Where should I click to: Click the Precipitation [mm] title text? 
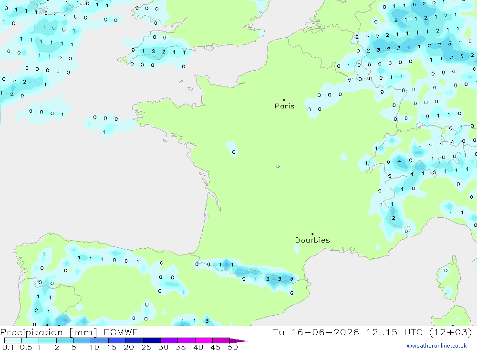tap(49, 332)
